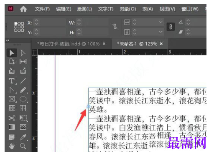Screen dimensions: 214x156
Task: Select the Pencil tool
Action: coord(23,90)
